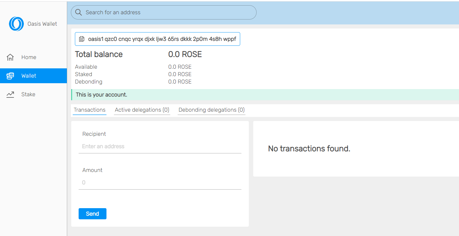Click the Amount field label

(92, 170)
